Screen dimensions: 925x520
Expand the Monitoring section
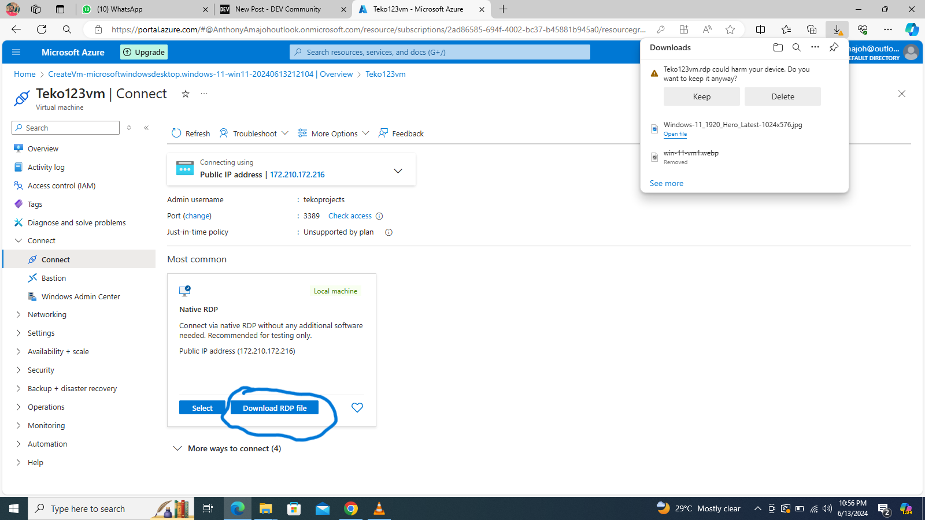pyautogui.click(x=46, y=425)
